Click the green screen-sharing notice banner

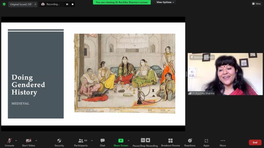pos(122,2)
